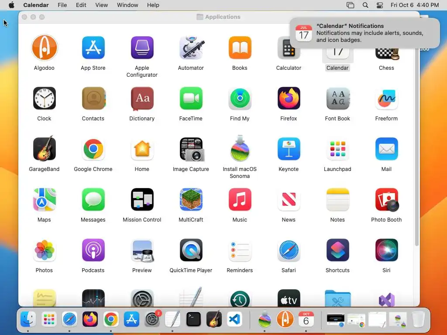
Task: Select Google Chrome in the Applications window
Action: (x=93, y=149)
